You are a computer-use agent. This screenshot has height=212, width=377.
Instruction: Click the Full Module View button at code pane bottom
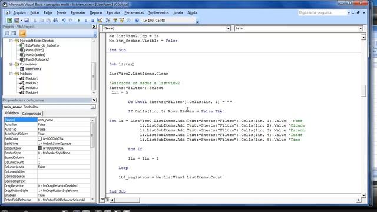107,200
